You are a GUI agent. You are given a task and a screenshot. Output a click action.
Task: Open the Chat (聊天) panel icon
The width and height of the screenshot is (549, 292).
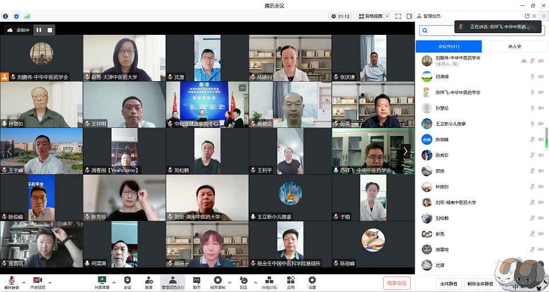tap(197, 282)
